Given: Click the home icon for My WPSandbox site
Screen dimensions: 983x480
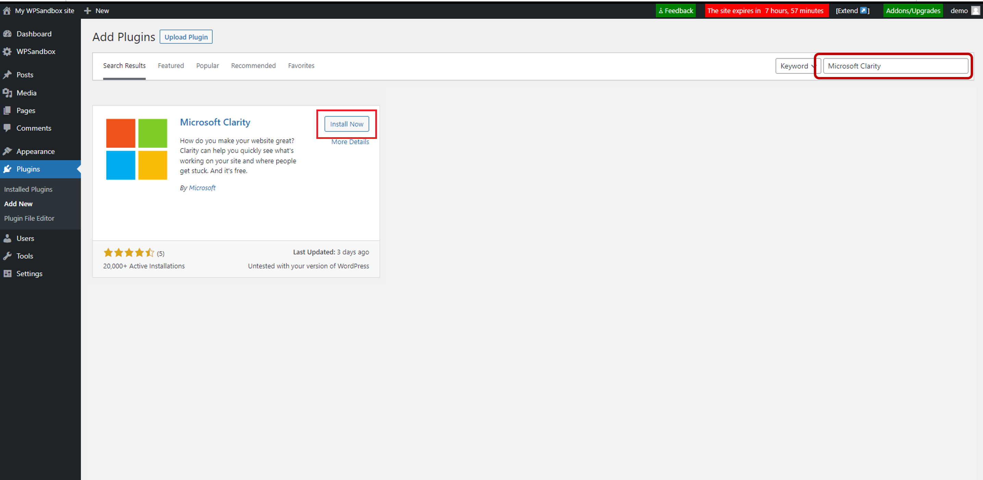Looking at the screenshot, I should click(7, 11).
